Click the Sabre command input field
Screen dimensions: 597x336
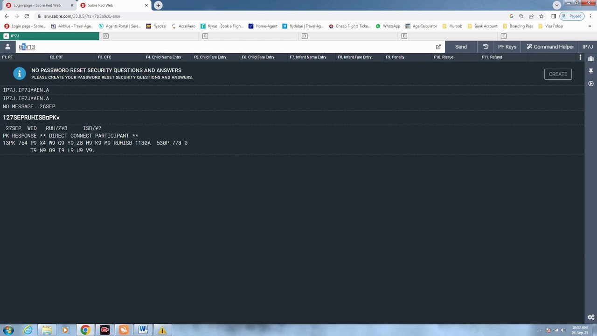click(x=224, y=47)
